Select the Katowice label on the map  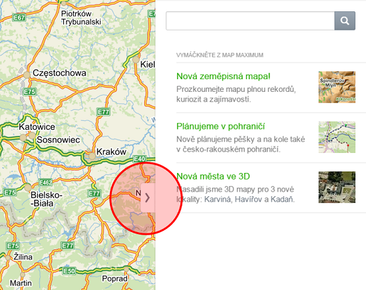(37, 127)
